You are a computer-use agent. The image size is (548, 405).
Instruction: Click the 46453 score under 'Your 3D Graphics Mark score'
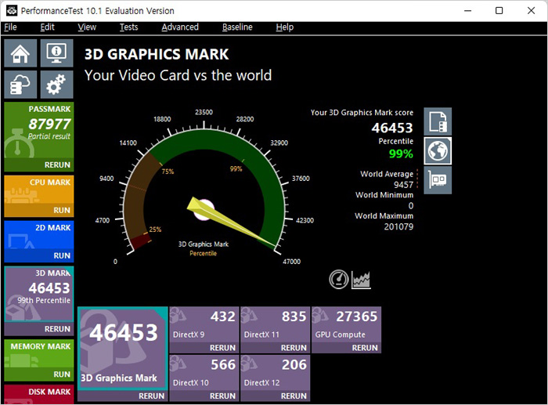click(392, 128)
